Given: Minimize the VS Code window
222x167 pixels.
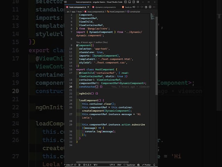Looking at the screenshot, I should point(143,2).
